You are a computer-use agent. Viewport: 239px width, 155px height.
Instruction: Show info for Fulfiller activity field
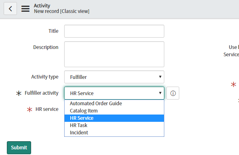click(173, 93)
